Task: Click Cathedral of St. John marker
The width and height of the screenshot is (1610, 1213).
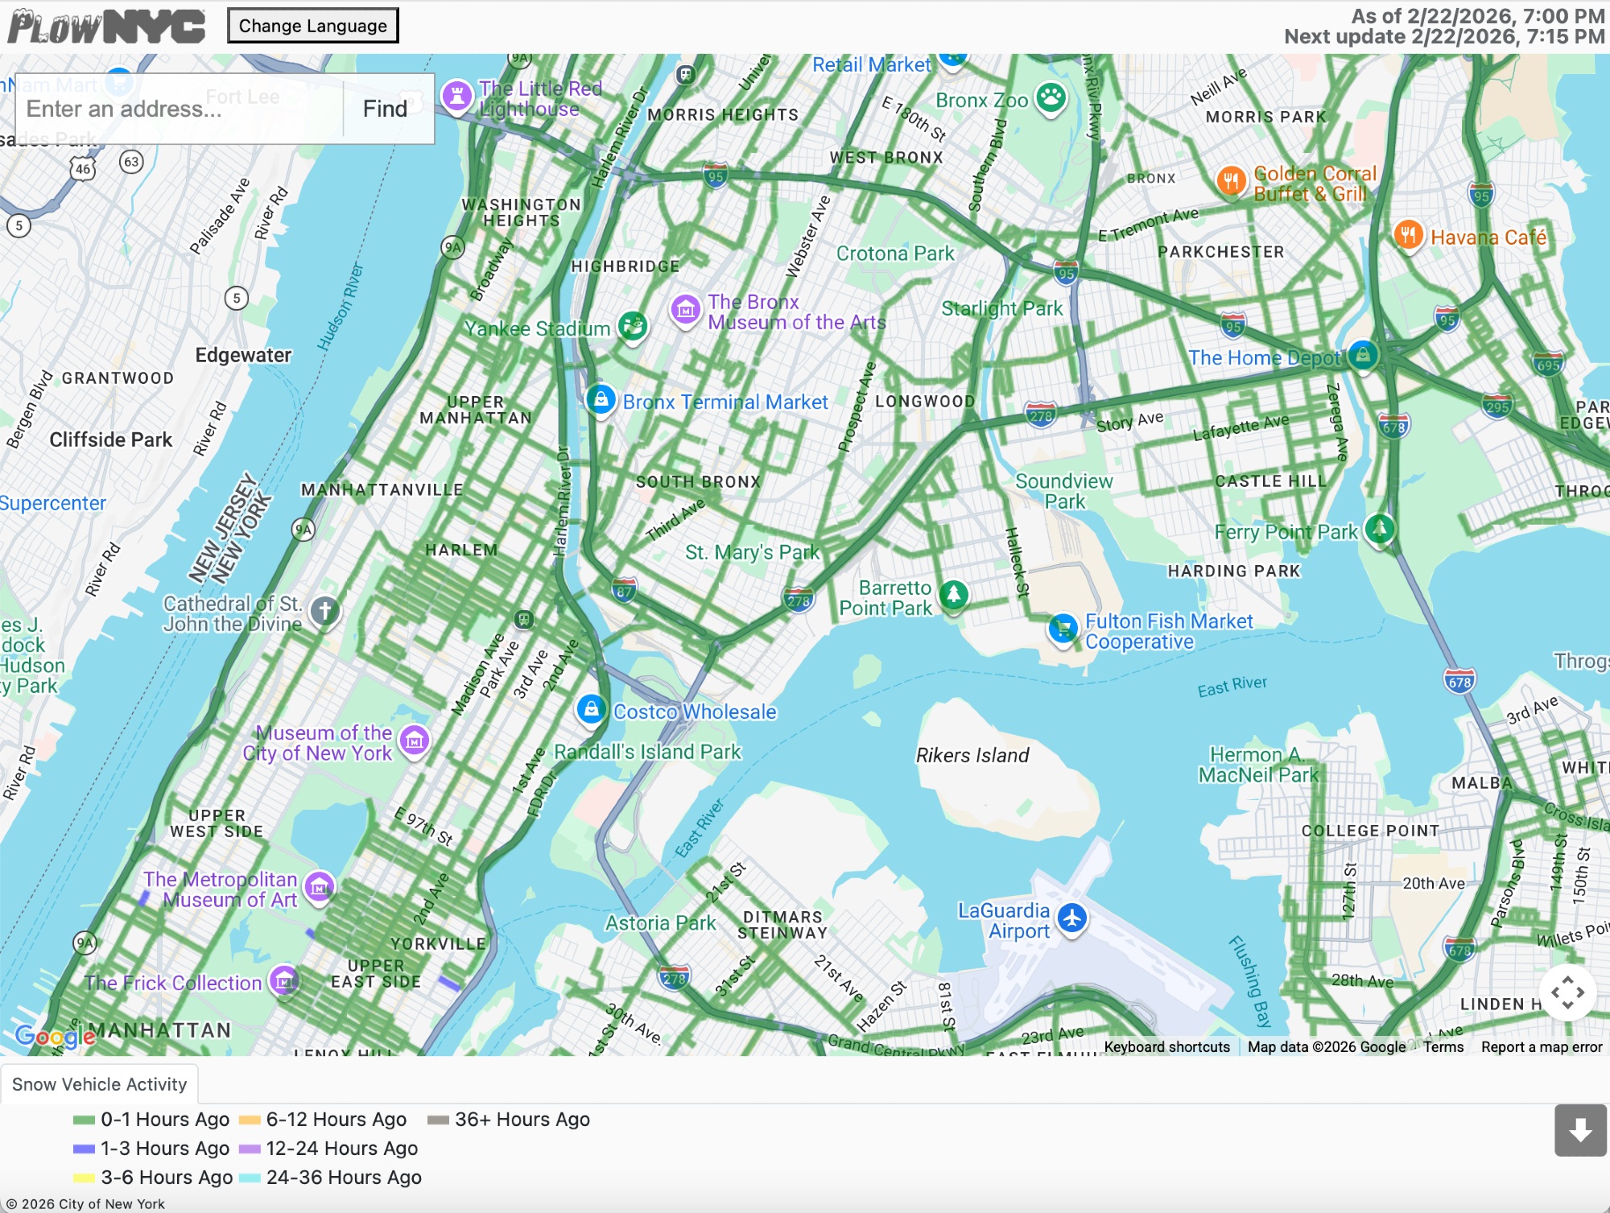Action: 325,611
